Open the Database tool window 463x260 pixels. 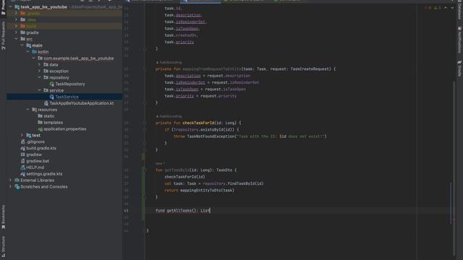(x=459, y=10)
